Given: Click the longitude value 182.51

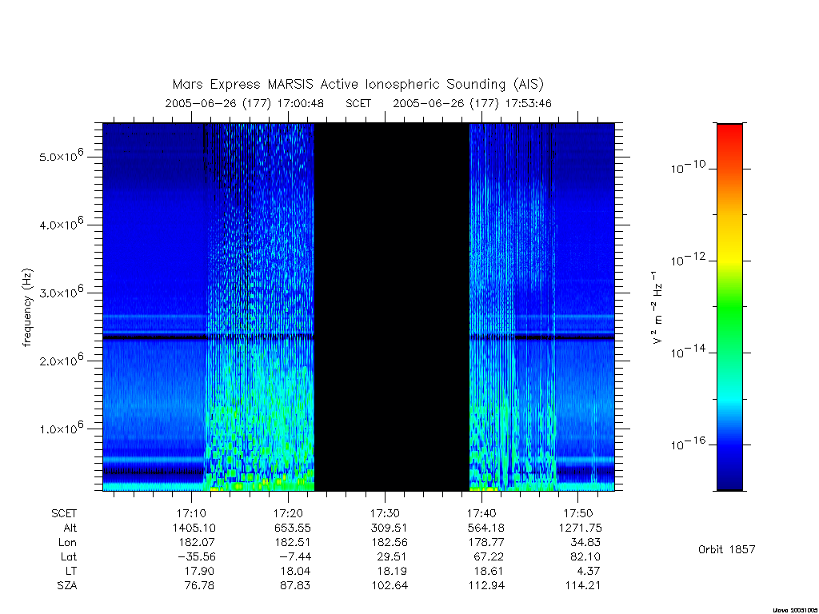Looking at the screenshot, I should [x=292, y=543].
